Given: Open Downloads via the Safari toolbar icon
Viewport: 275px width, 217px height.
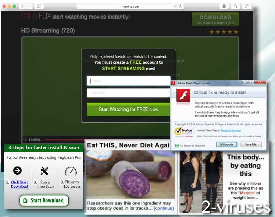Looking at the screenshot, I should coord(224,6).
